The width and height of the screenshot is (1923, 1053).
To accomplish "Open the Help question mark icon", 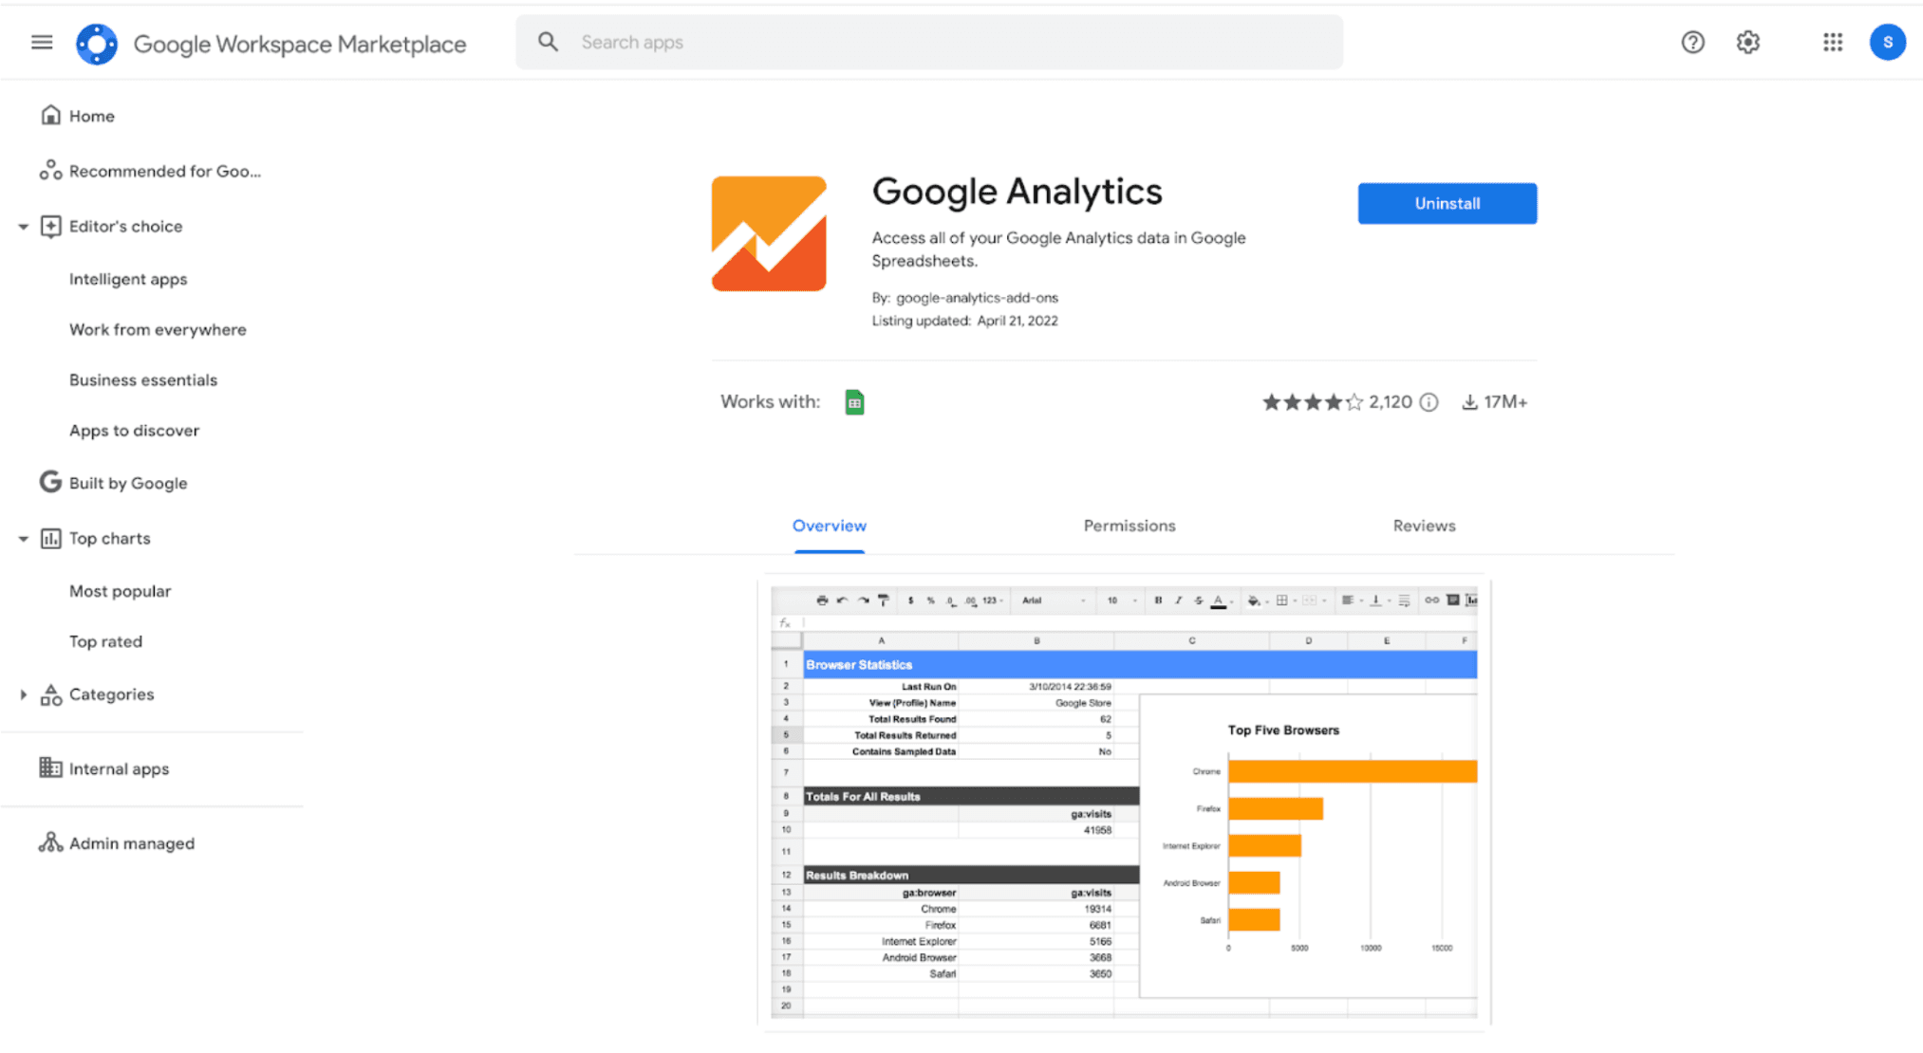I will click(1692, 43).
